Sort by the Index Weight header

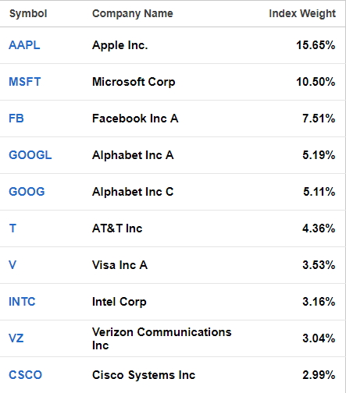coord(302,13)
